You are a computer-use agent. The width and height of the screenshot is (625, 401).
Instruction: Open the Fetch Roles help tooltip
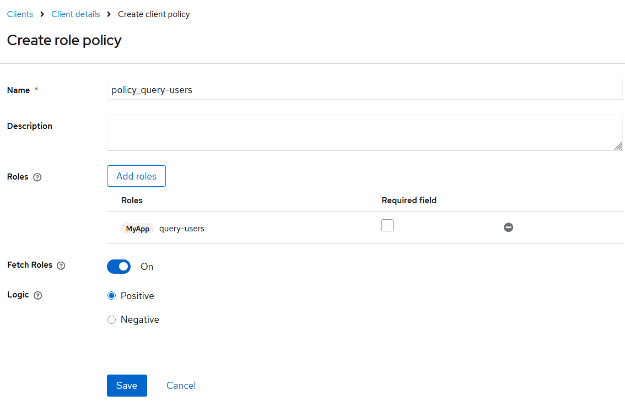click(61, 265)
